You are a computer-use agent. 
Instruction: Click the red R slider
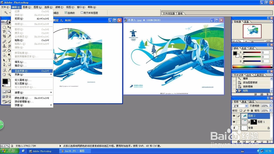(x=252, y=52)
